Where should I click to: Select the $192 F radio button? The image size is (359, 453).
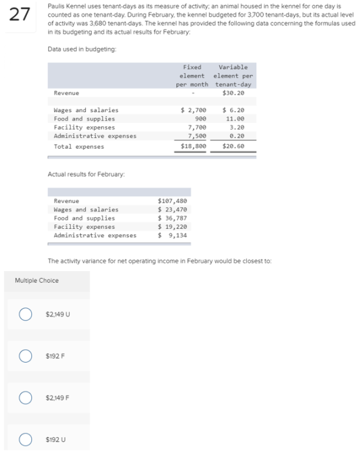[x=26, y=356]
